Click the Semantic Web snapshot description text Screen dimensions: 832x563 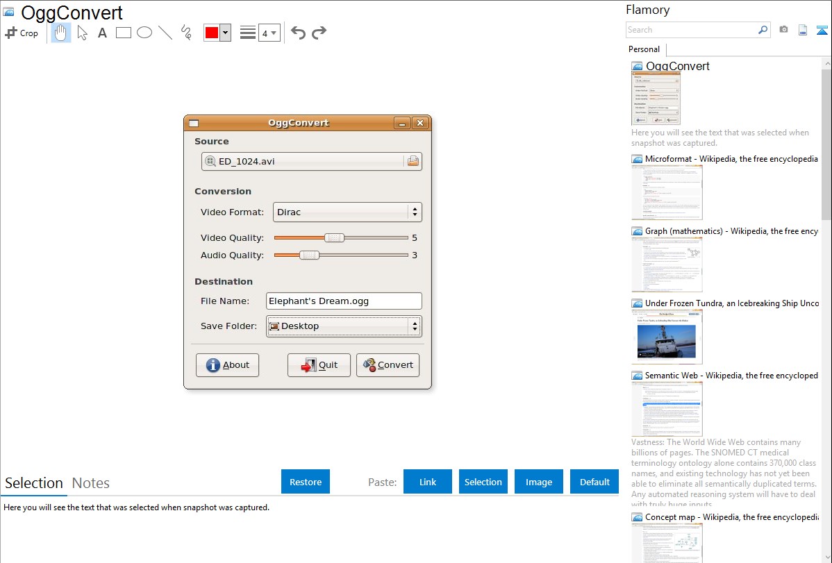click(x=724, y=473)
